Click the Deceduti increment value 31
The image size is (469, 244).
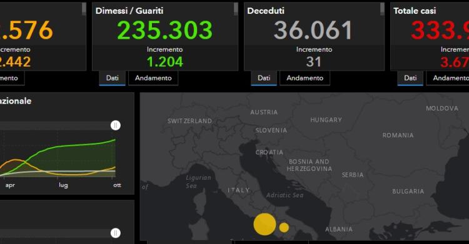(x=313, y=62)
